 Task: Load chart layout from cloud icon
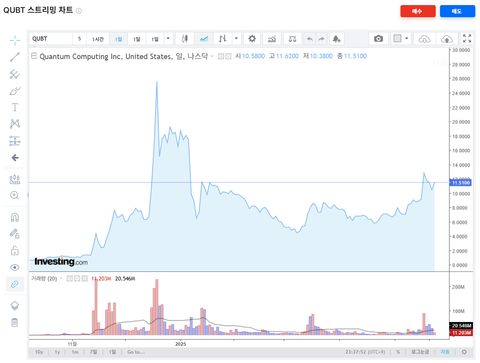click(425, 39)
